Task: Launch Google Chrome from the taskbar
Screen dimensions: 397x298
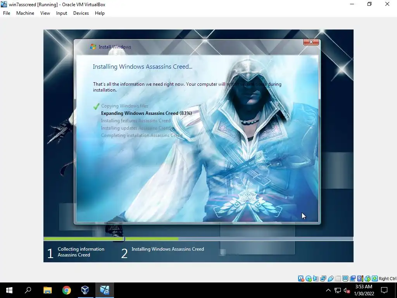Action: pos(67,290)
